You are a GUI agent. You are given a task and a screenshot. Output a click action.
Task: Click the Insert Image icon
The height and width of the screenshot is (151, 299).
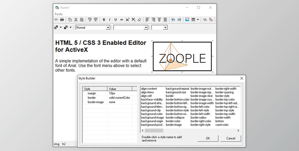[x=187, y=19]
